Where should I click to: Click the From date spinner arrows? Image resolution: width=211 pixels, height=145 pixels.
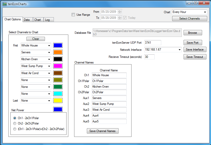click(x=120, y=12)
